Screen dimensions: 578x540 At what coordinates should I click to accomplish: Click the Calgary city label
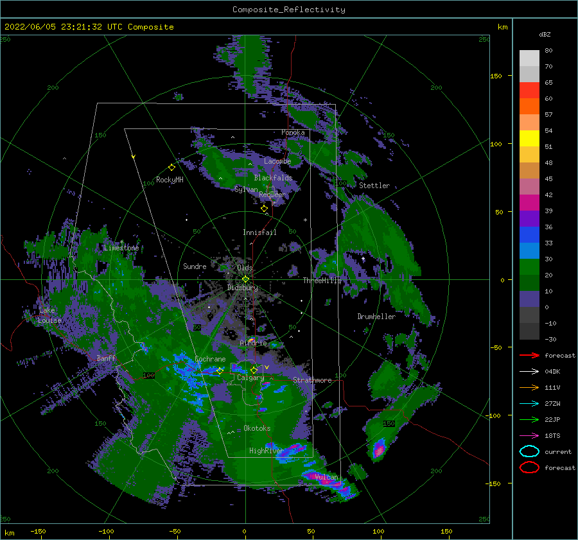[250, 378]
